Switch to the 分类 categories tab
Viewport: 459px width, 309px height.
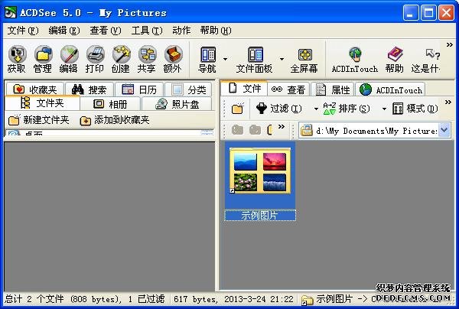(x=188, y=89)
